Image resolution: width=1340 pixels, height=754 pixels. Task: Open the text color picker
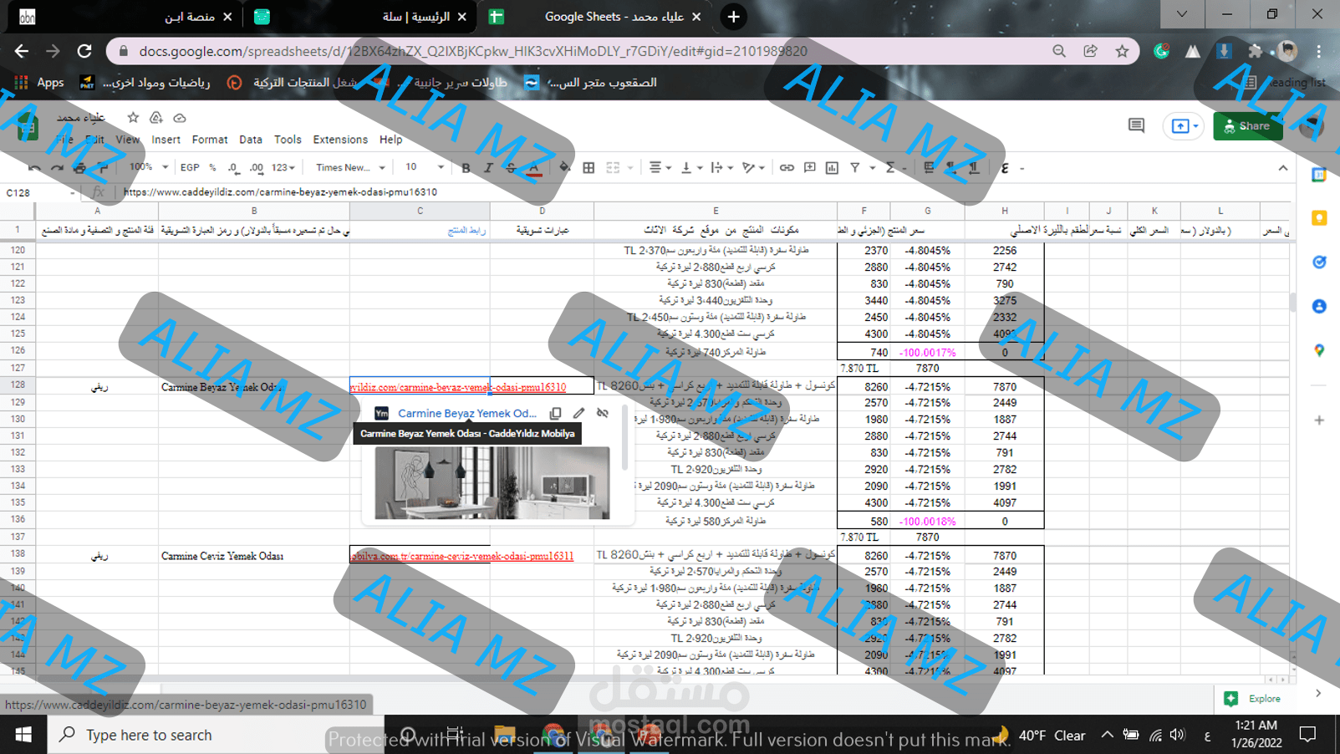(534, 168)
